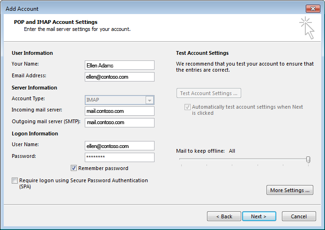Toggle the Remember password checkbox

tap(74, 168)
